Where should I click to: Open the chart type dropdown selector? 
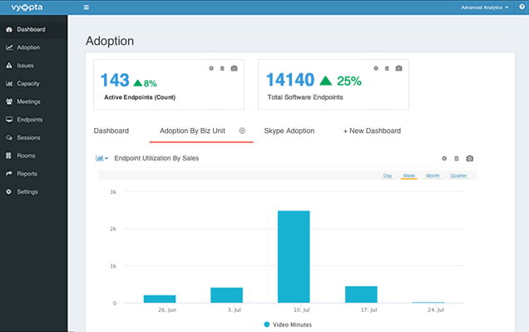coord(101,158)
